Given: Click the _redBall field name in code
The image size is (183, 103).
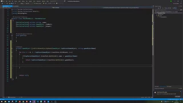Looking at the screenshot, I should tap(48, 24).
